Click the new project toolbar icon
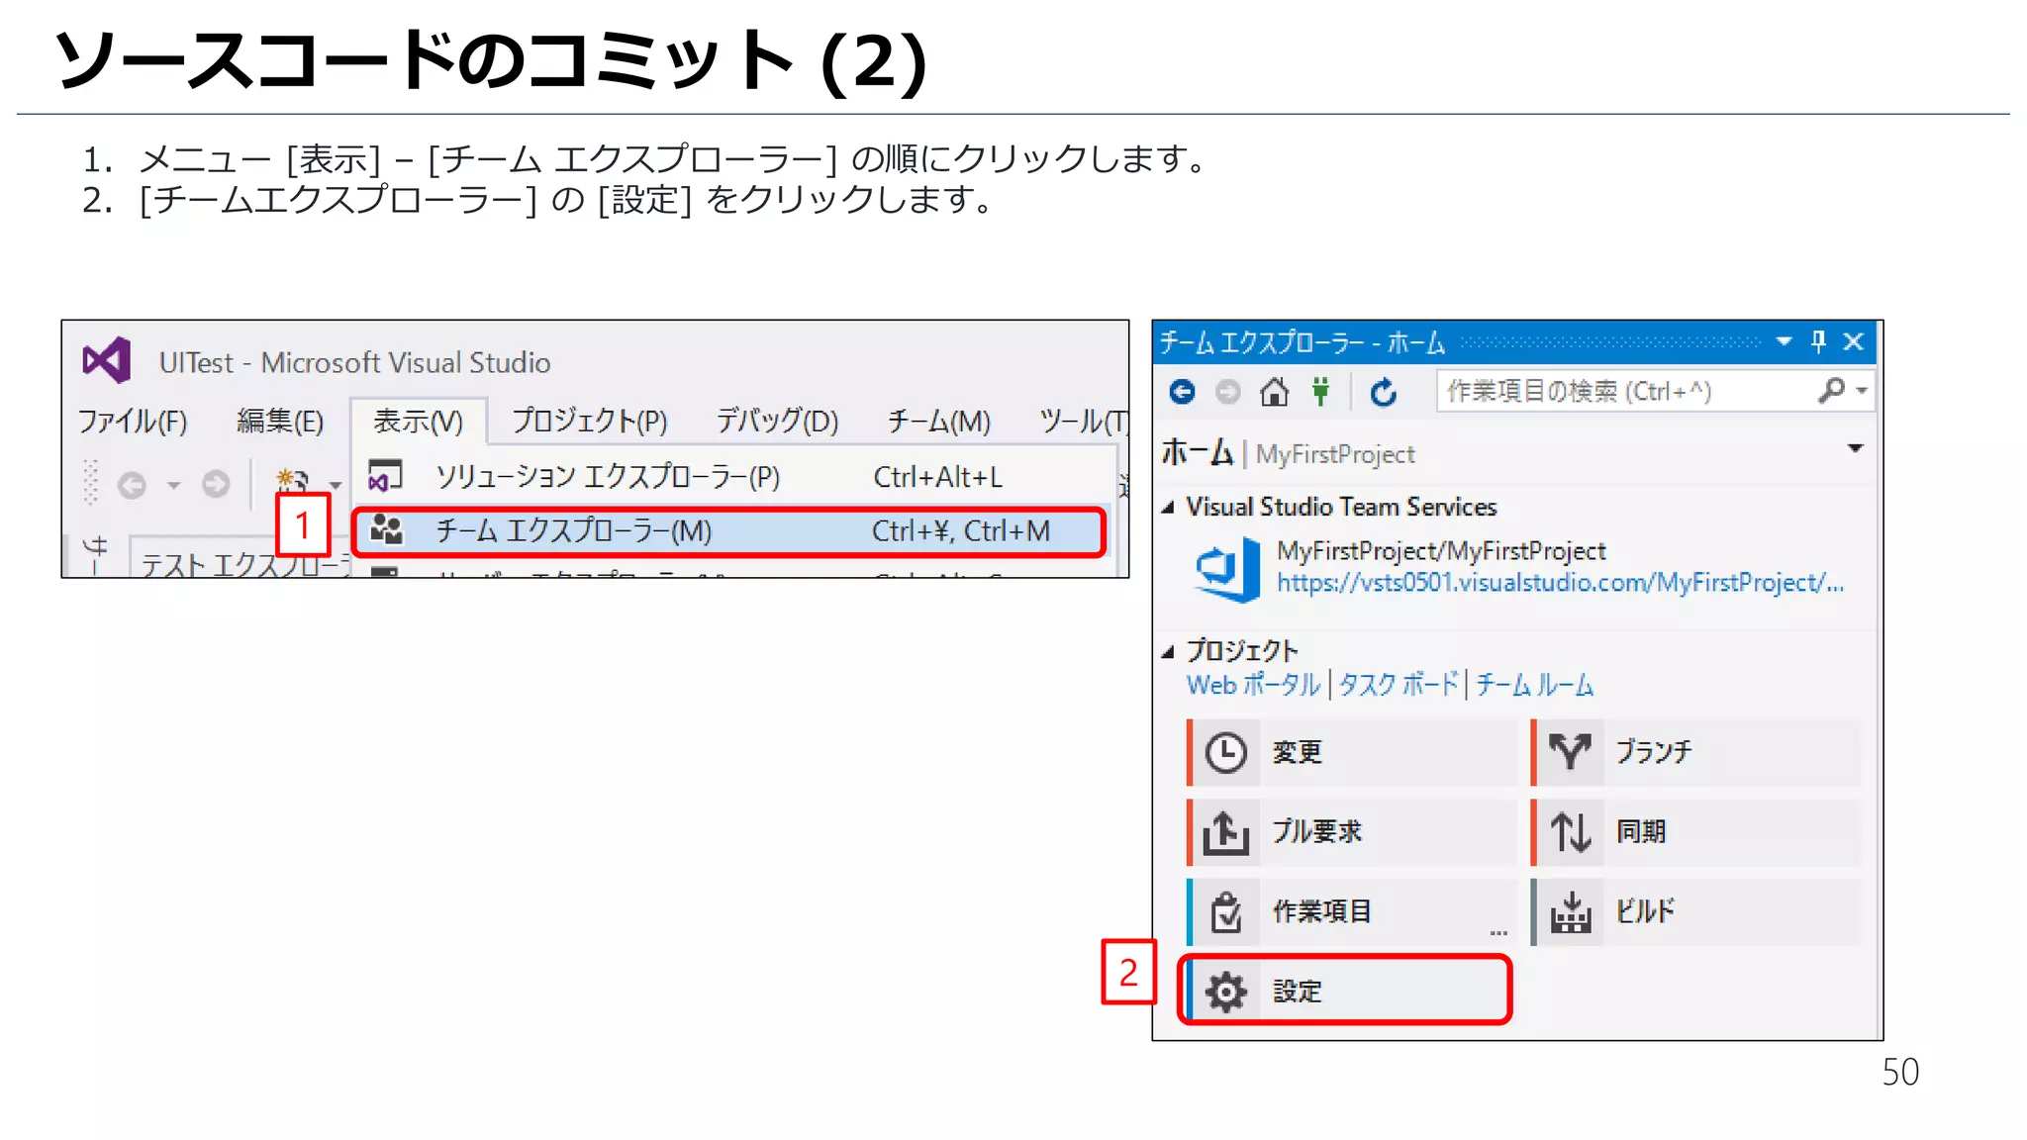Screen dimensions: 2027x1140 point(292,483)
